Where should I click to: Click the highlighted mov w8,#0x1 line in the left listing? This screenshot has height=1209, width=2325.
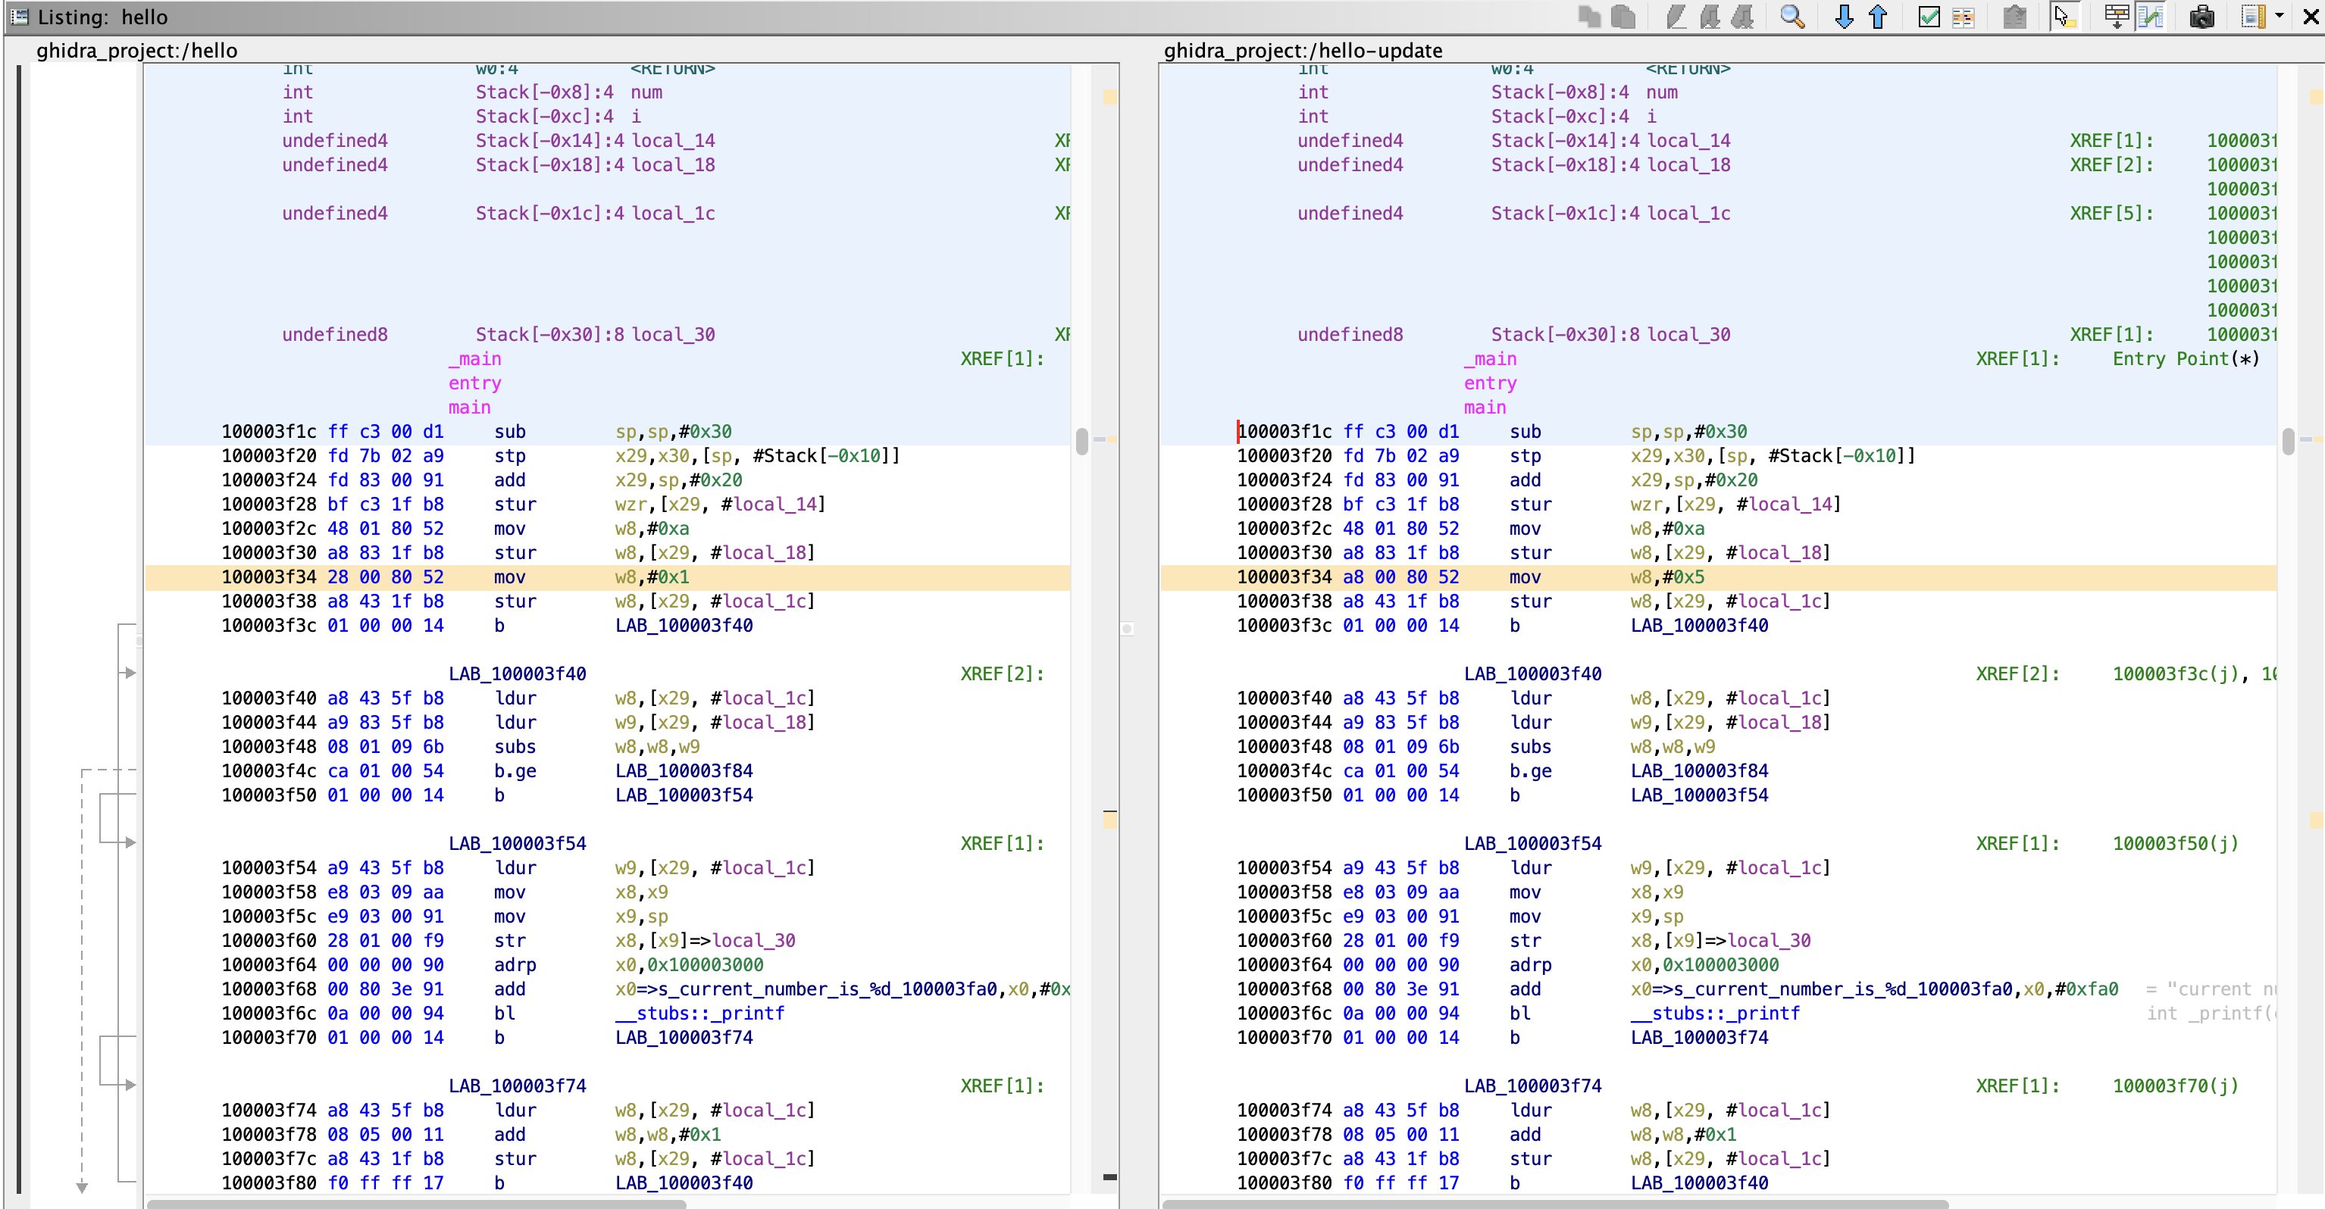(608, 577)
